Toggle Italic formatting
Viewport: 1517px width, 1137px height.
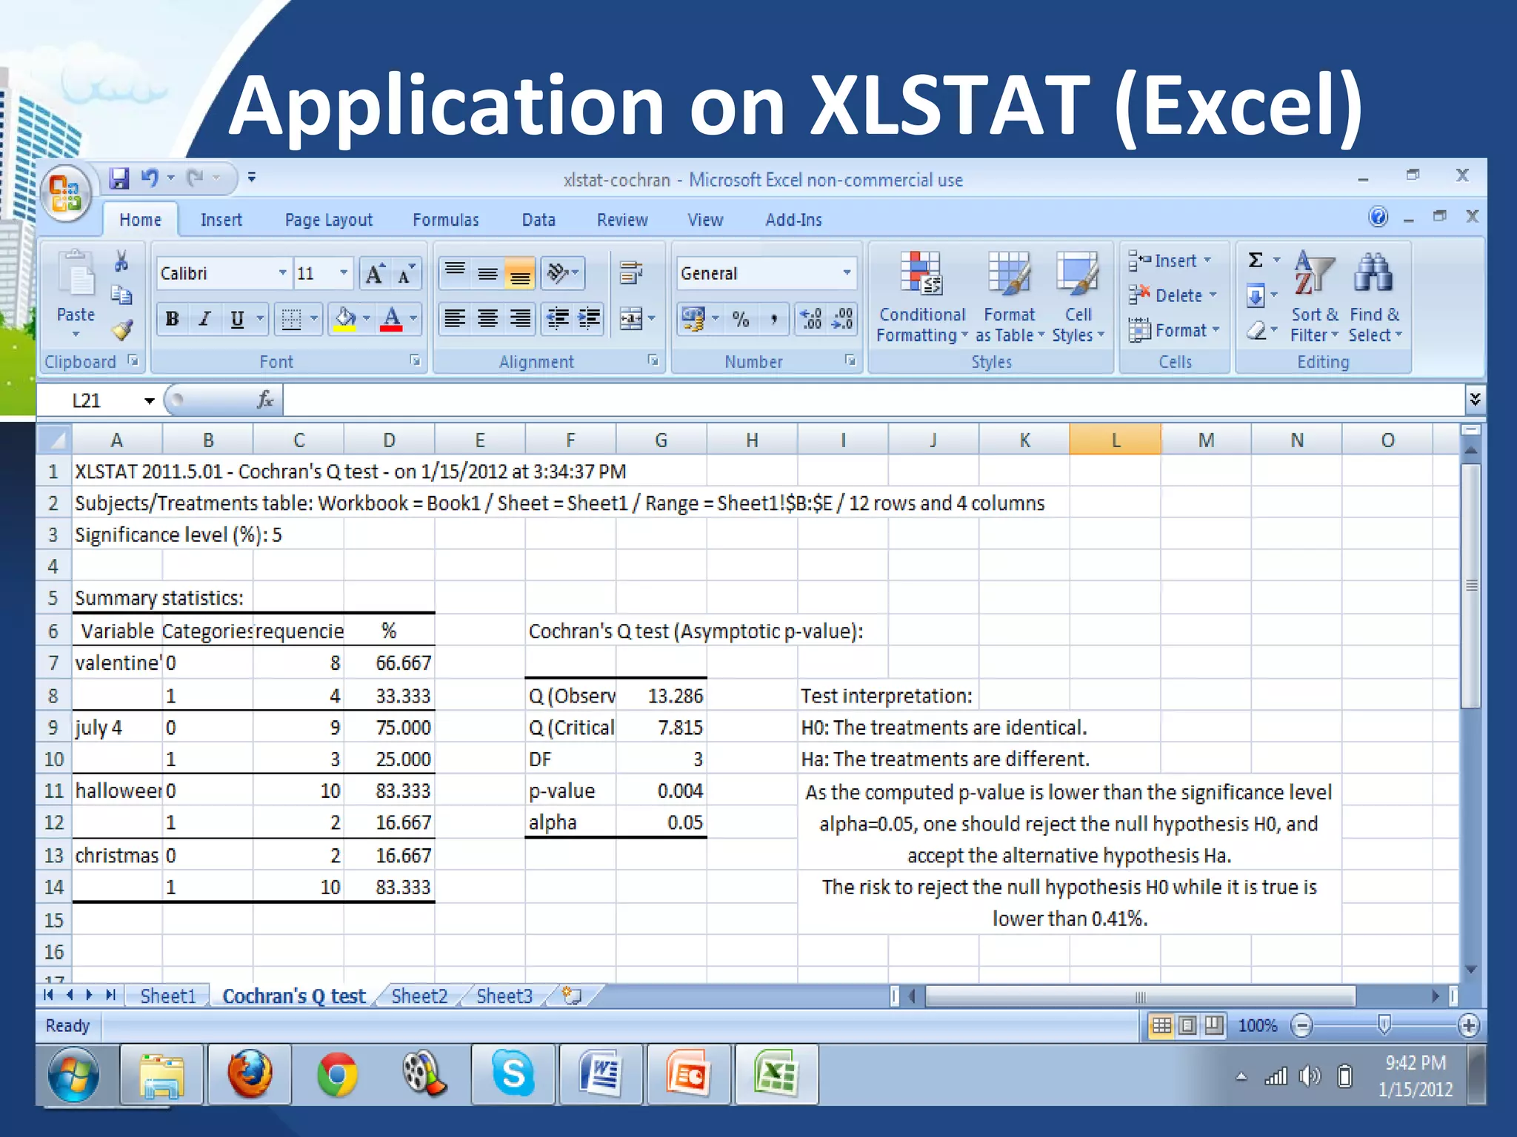coord(204,319)
